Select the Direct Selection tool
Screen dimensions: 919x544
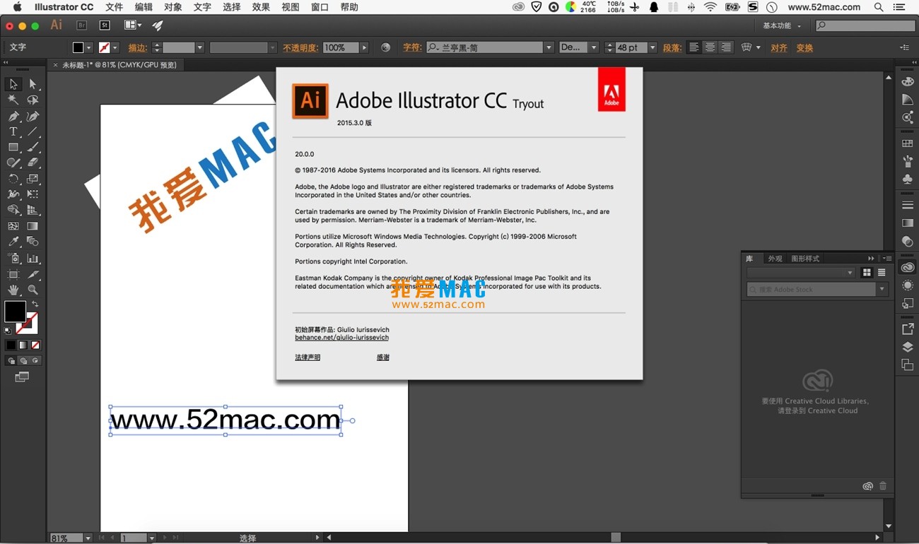click(33, 84)
